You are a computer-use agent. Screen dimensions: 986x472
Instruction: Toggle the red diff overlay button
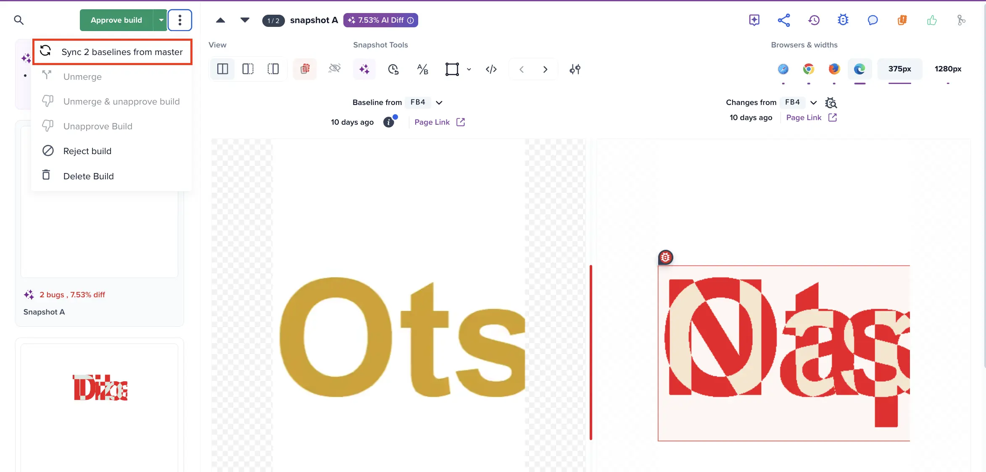[x=305, y=69]
